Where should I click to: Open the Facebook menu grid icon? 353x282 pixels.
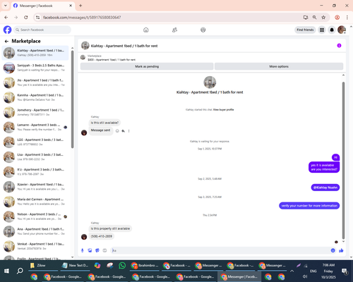[x=322, y=30]
